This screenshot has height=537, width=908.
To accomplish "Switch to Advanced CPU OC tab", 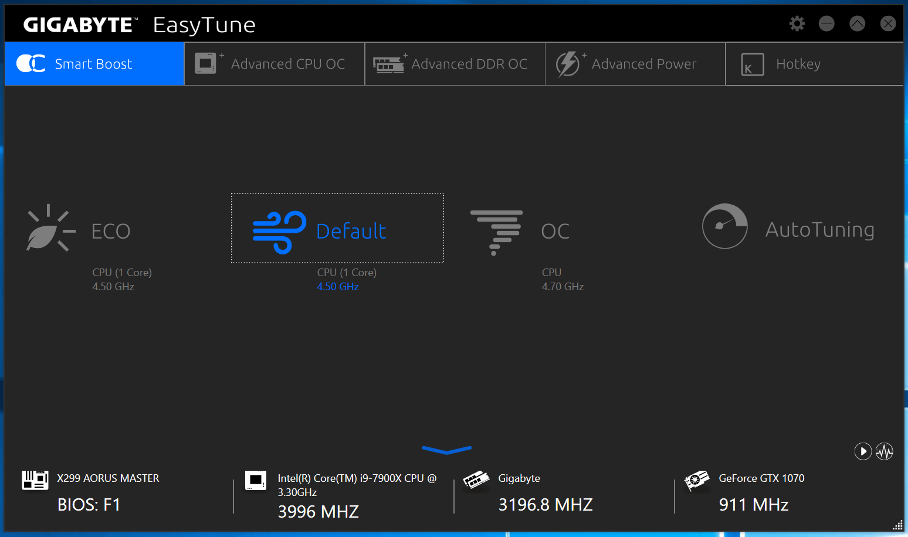I will 275,64.
